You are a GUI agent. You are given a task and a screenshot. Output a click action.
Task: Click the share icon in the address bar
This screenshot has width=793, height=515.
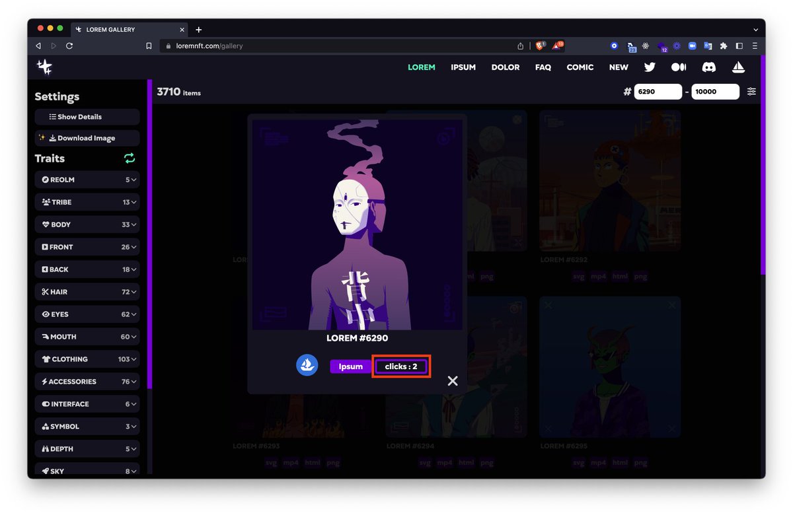[x=521, y=46]
